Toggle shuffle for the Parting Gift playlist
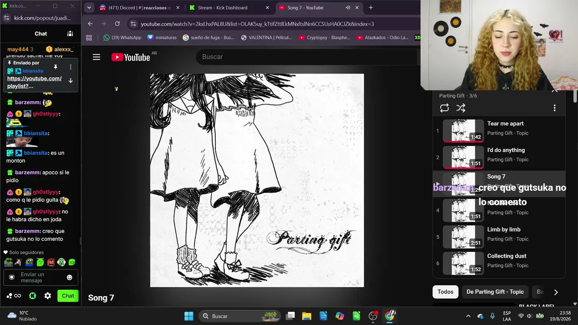This screenshot has width=578, height=325. click(461, 108)
